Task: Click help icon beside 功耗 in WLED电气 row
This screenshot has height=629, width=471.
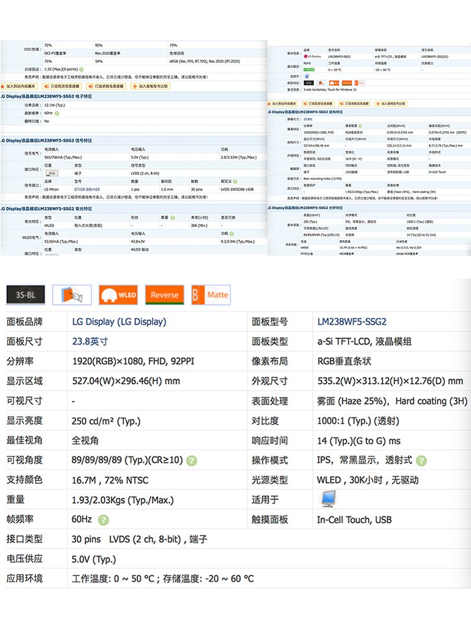Action: click(232, 233)
